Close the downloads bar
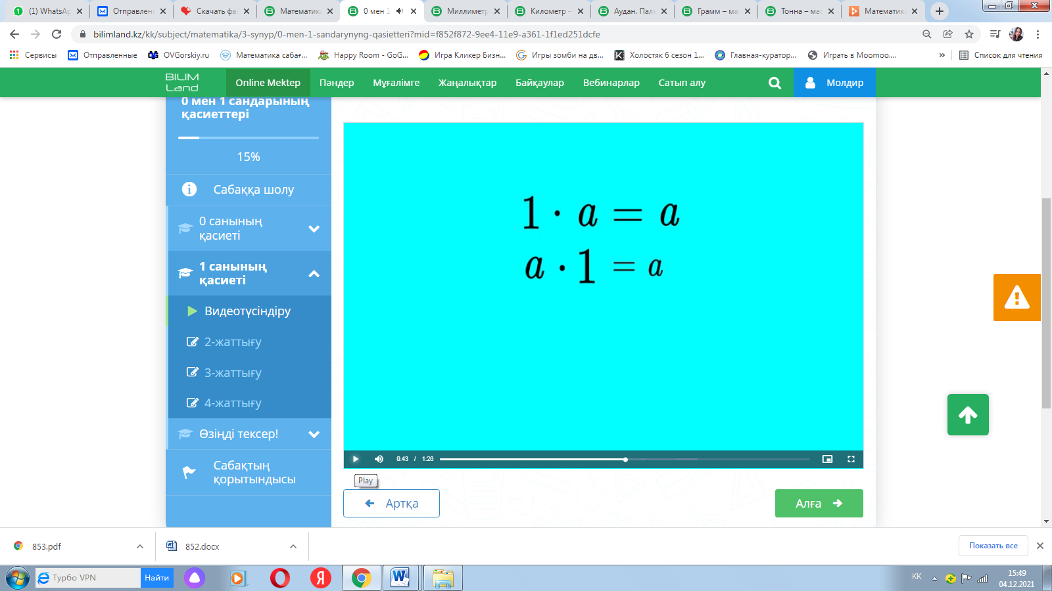Viewport: 1052px width, 591px height. click(x=1040, y=546)
